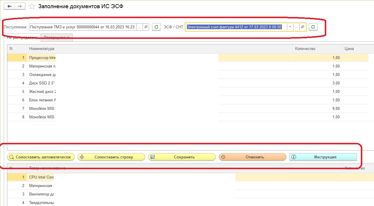Switch to the Распределено tab
The width and height of the screenshot is (374, 206).
point(57,37)
